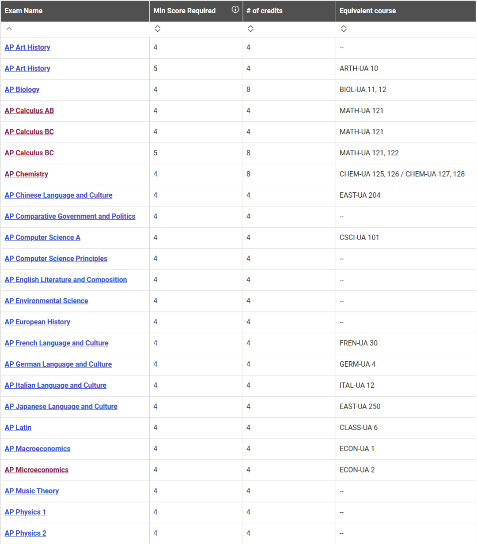Follow the AP Chemistry exam link
477x544 pixels.
pyautogui.click(x=26, y=174)
